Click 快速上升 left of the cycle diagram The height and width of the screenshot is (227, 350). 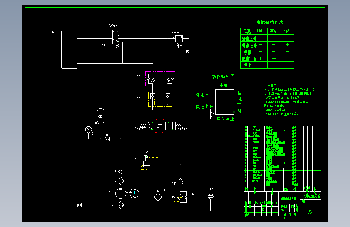pyautogui.click(x=204, y=107)
